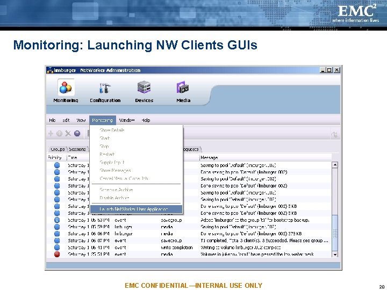The width and height of the screenshot is (387, 290).
Task: Click the purple help question-mark icon
Action: point(77,133)
